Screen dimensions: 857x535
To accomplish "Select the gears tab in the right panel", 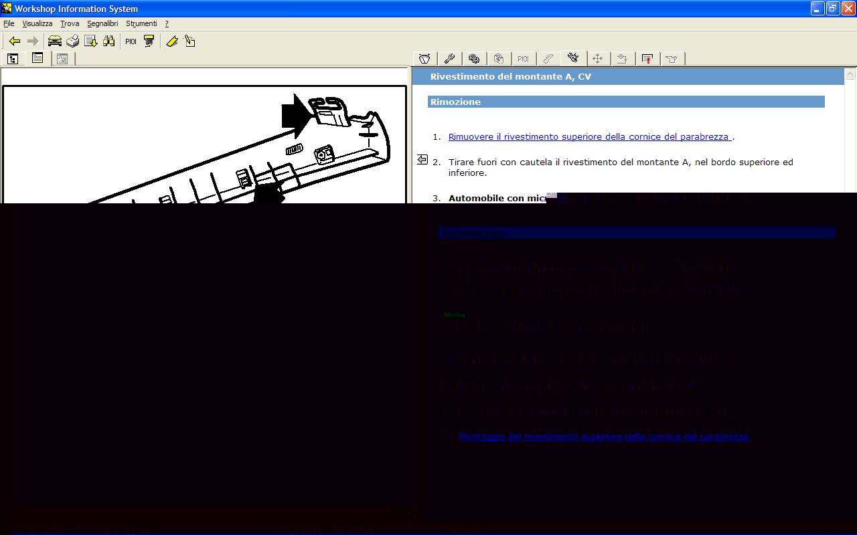I will pos(474,59).
